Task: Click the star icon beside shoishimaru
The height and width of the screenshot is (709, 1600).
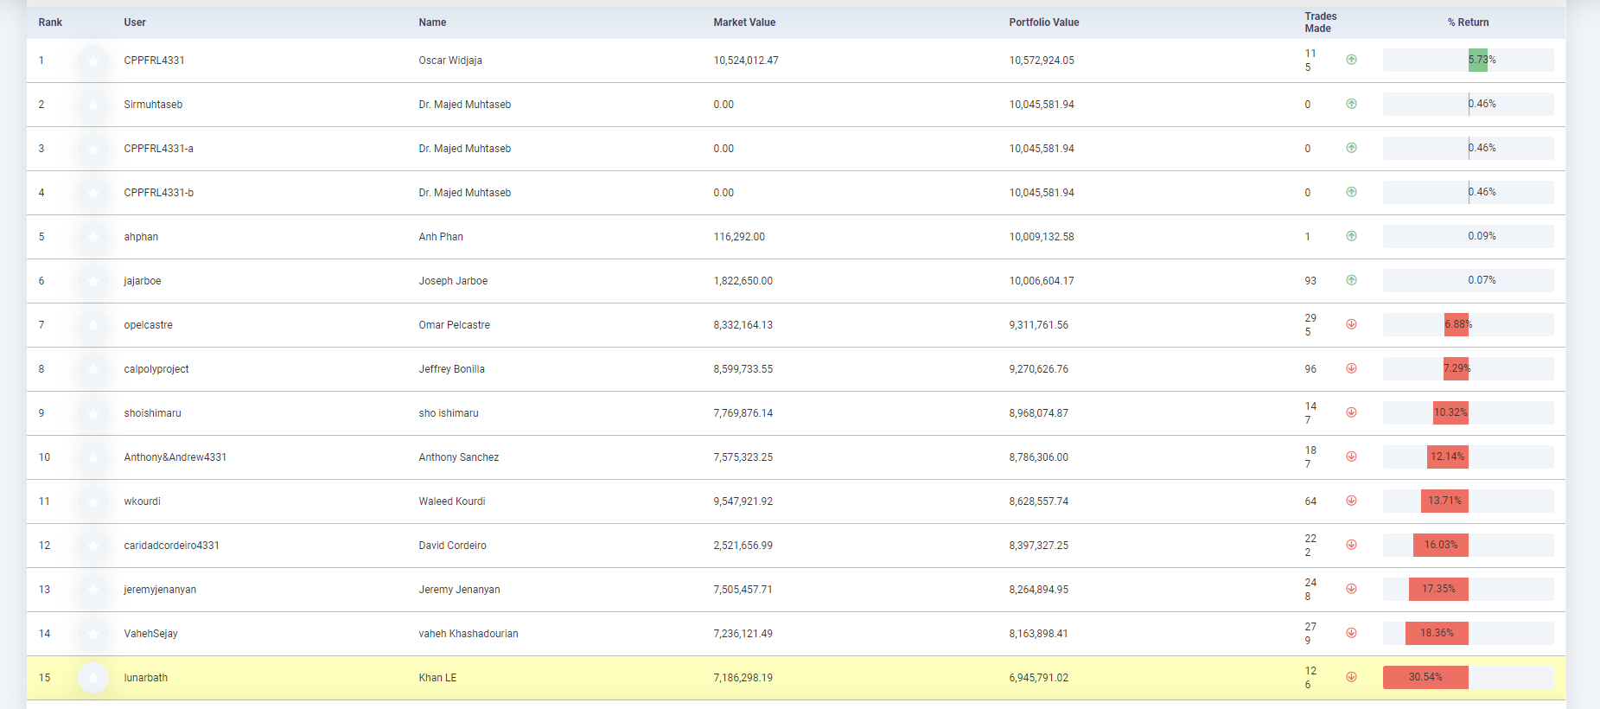Action: (x=93, y=413)
